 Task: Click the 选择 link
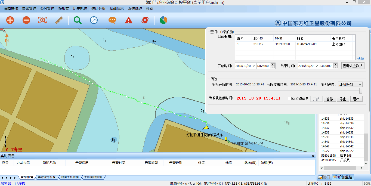point(360,58)
